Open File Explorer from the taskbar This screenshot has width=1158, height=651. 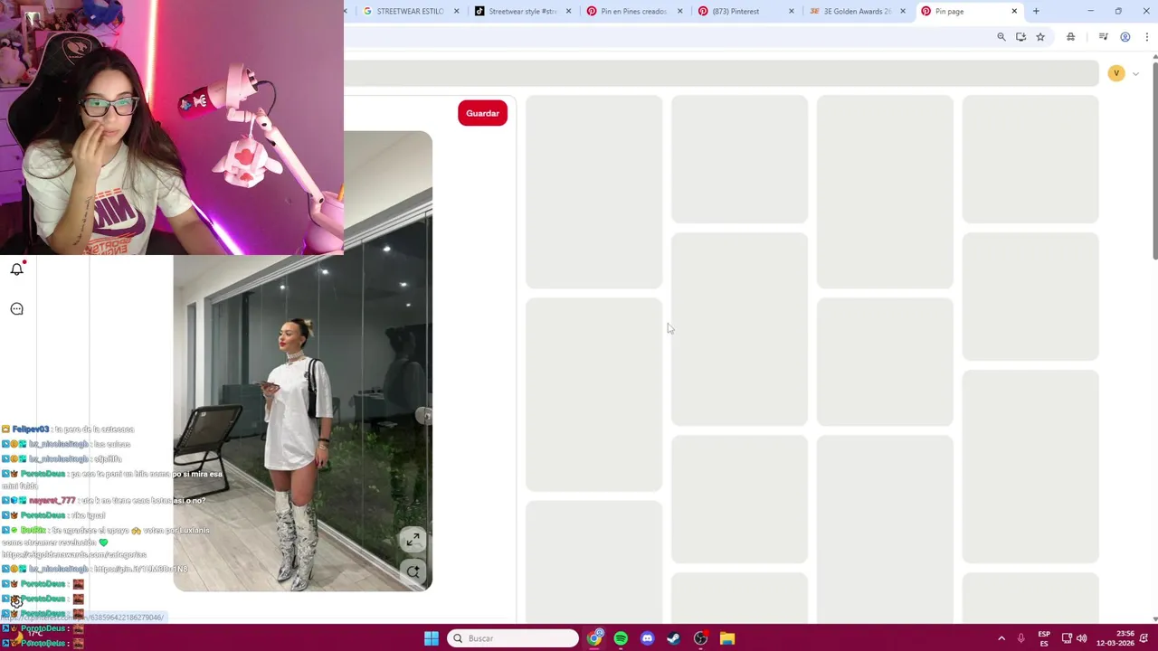[726, 638]
